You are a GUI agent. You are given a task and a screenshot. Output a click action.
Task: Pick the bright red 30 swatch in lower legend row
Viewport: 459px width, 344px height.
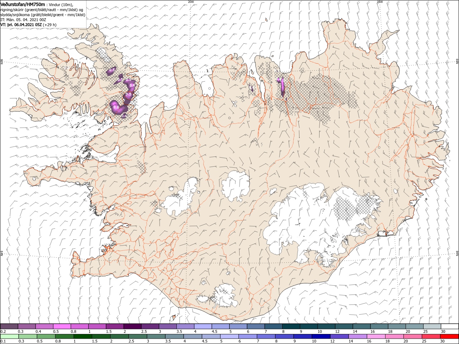[449, 336]
